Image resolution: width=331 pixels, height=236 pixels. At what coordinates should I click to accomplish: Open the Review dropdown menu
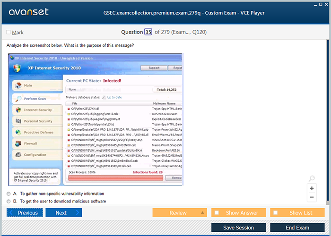click(180, 212)
